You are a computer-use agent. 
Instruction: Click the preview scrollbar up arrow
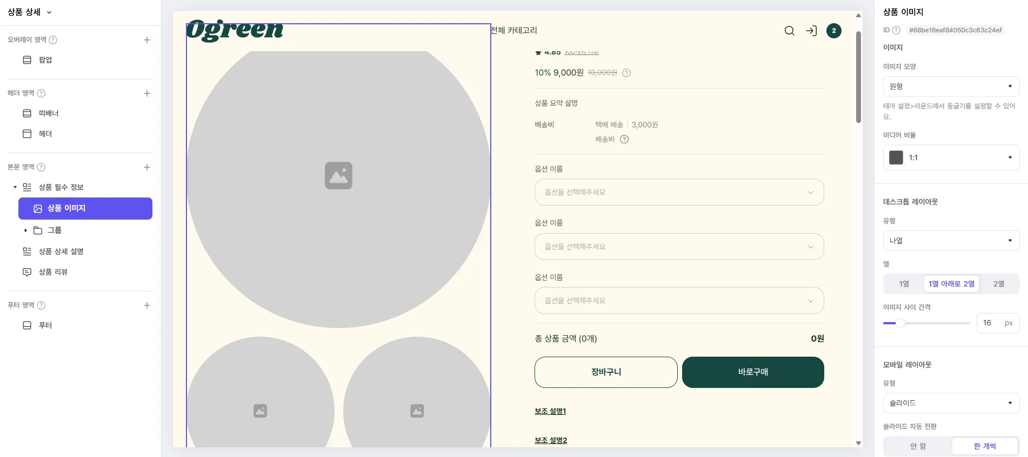click(858, 15)
